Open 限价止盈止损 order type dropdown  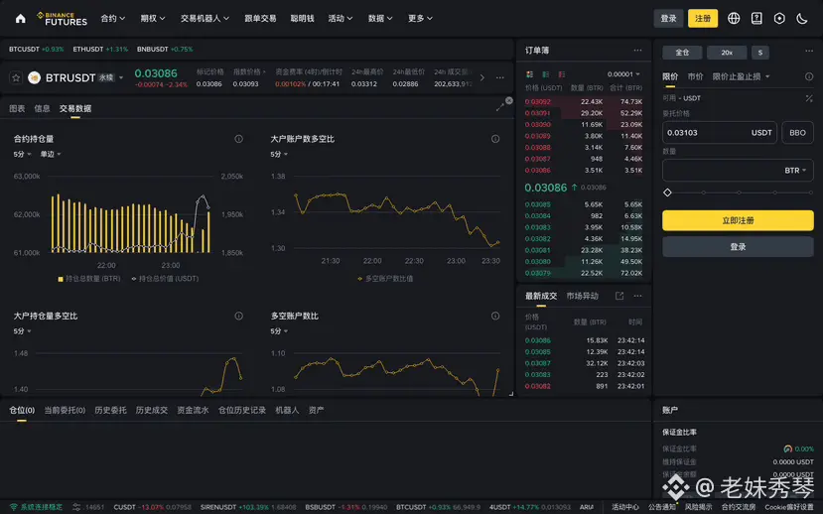(x=741, y=76)
